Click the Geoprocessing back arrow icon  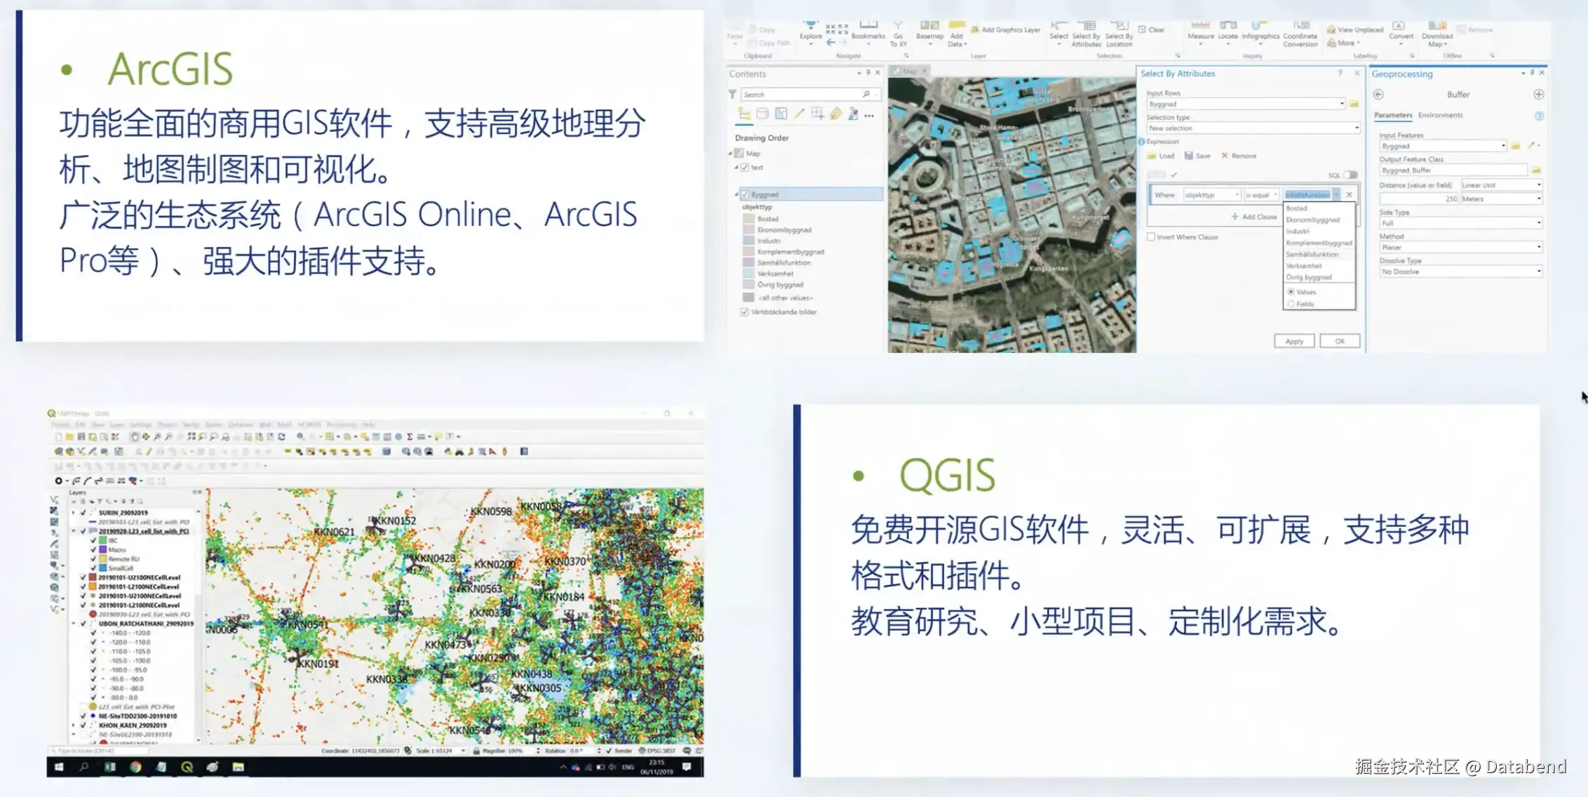pyautogui.click(x=1378, y=95)
